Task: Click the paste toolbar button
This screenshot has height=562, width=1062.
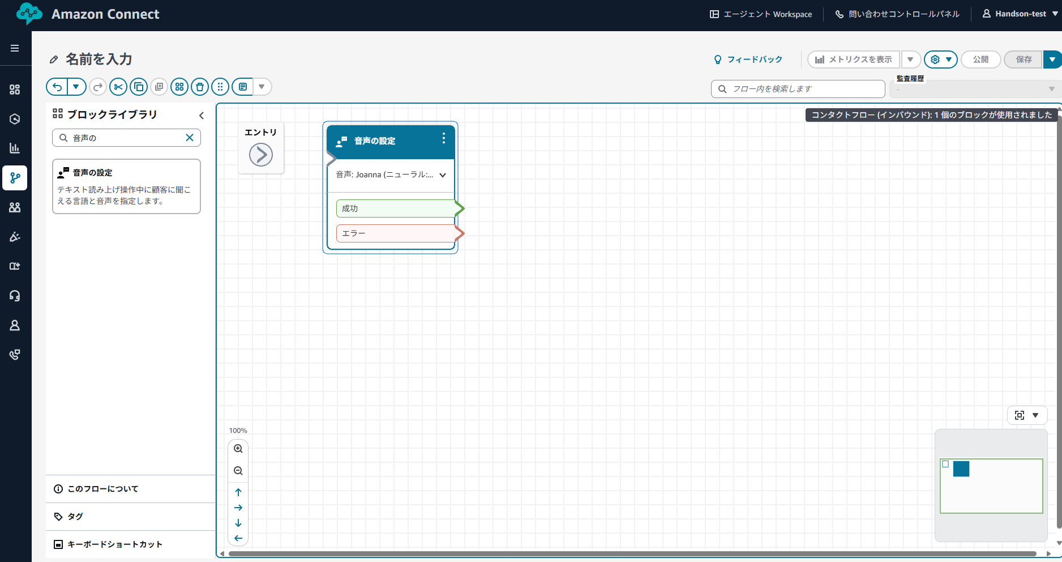Action: point(159,87)
